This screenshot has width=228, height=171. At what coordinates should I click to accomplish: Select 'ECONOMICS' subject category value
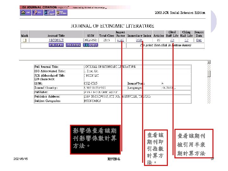pos(92,101)
